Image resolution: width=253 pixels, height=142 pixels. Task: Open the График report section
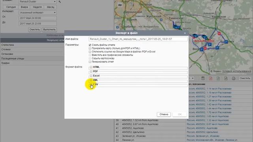pos(32,63)
